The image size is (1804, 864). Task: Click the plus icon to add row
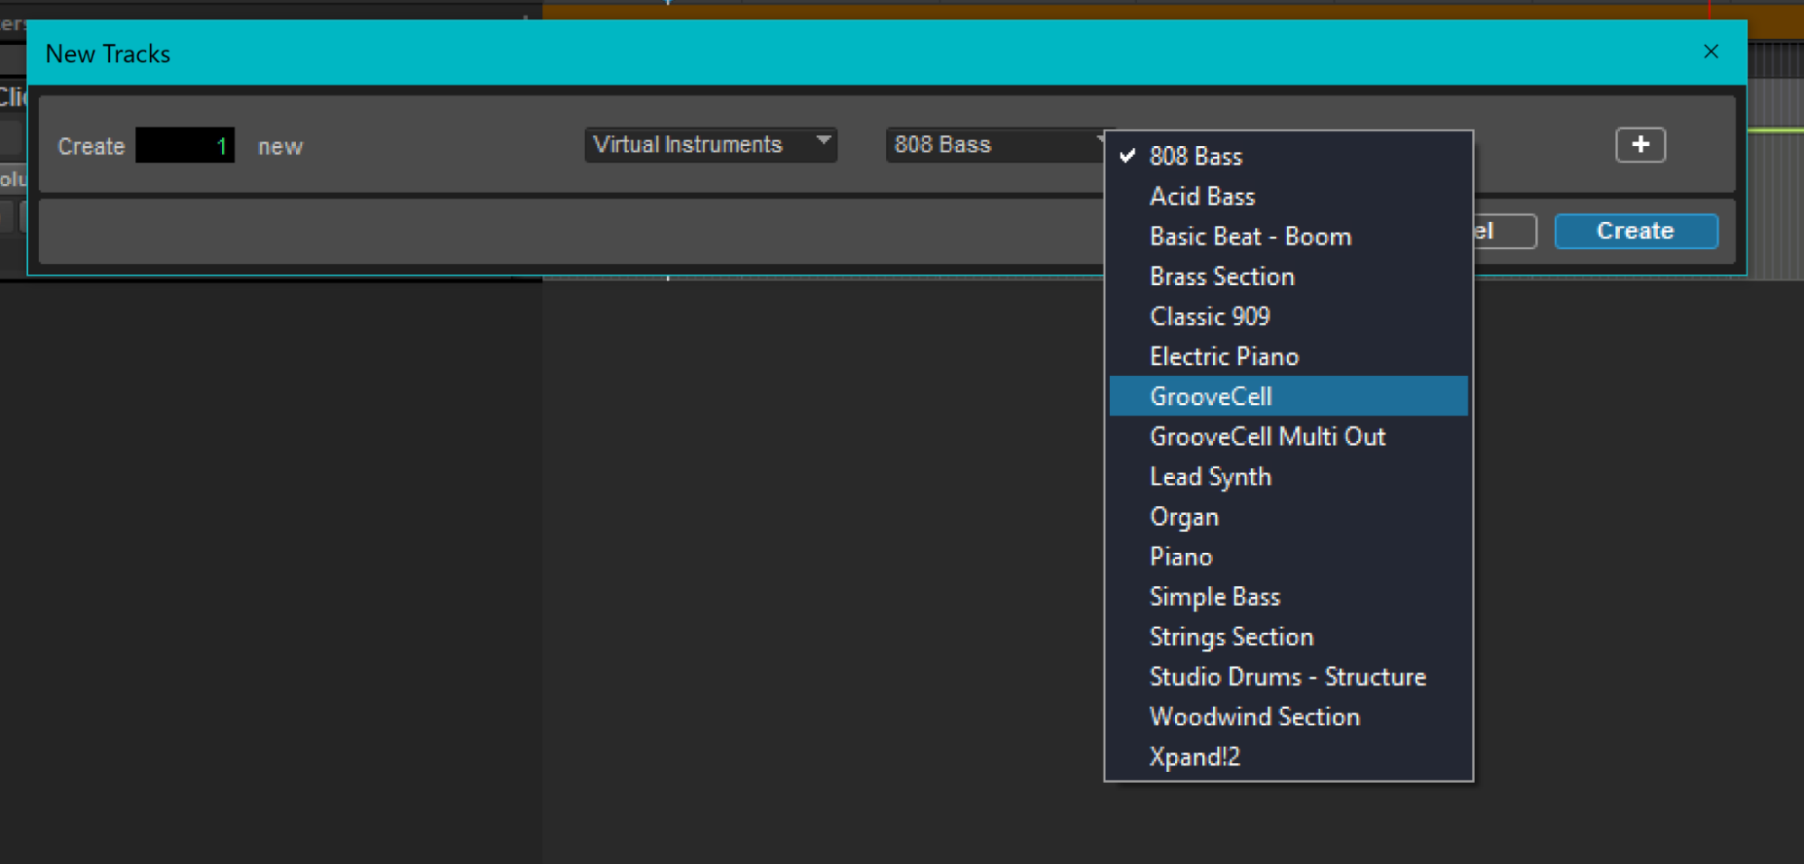1640,145
